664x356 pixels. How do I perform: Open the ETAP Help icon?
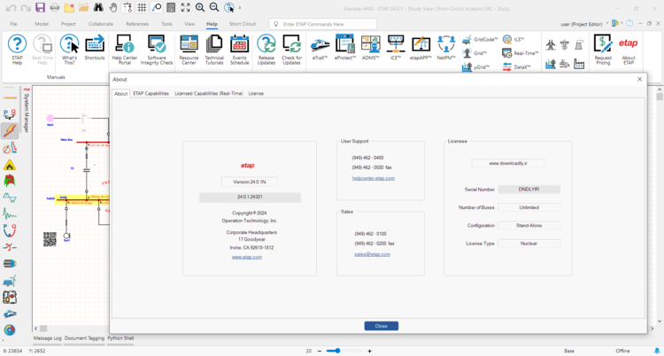coord(17,49)
